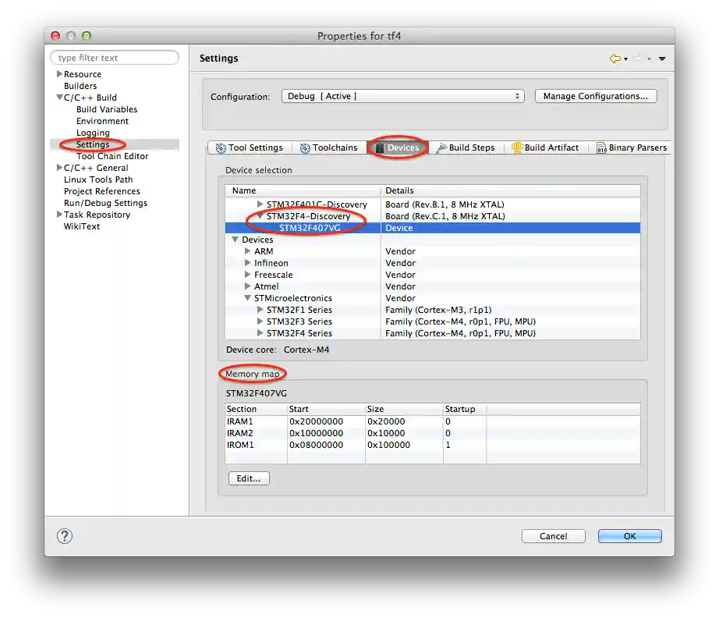
Task: Click the Manage Configurations button
Action: coord(596,95)
